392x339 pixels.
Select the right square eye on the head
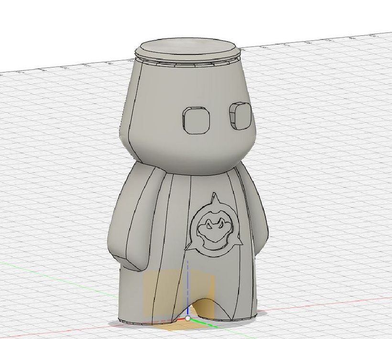click(x=240, y=116)
